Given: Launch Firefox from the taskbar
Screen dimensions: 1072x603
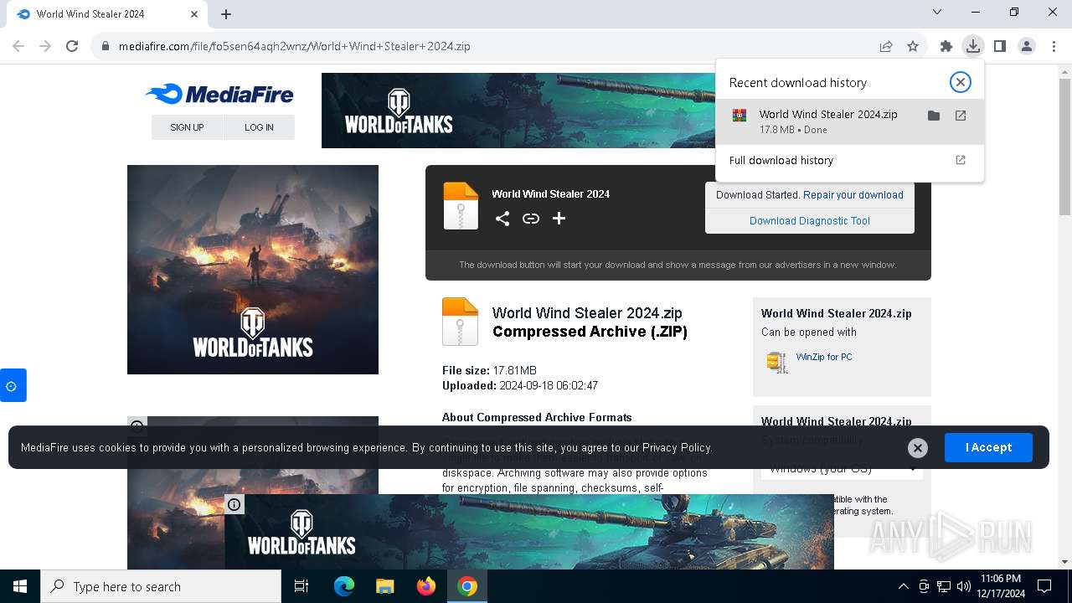Looking at the screenshot, I should click(x=426, y=586).
